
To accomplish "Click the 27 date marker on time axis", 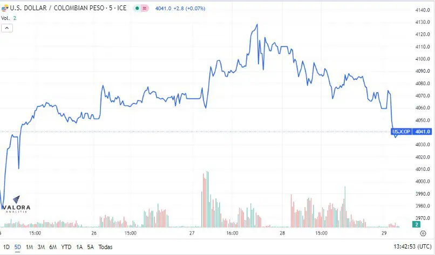I will coord(192,233).
